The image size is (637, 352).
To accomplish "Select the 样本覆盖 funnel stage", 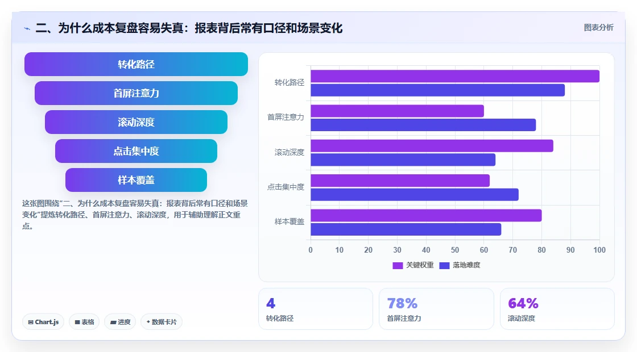I will click(136, 180).
